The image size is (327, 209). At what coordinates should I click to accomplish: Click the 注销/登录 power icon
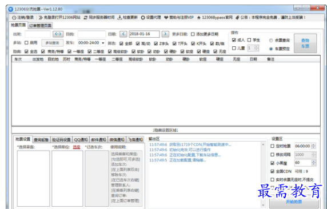coord(14,18)
